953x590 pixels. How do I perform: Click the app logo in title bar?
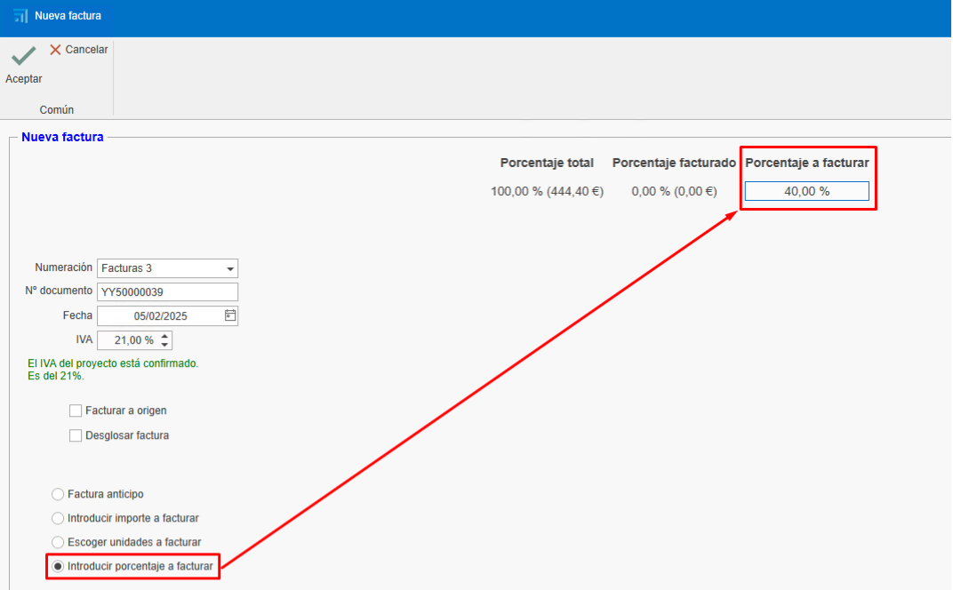(x=20, y=15)
